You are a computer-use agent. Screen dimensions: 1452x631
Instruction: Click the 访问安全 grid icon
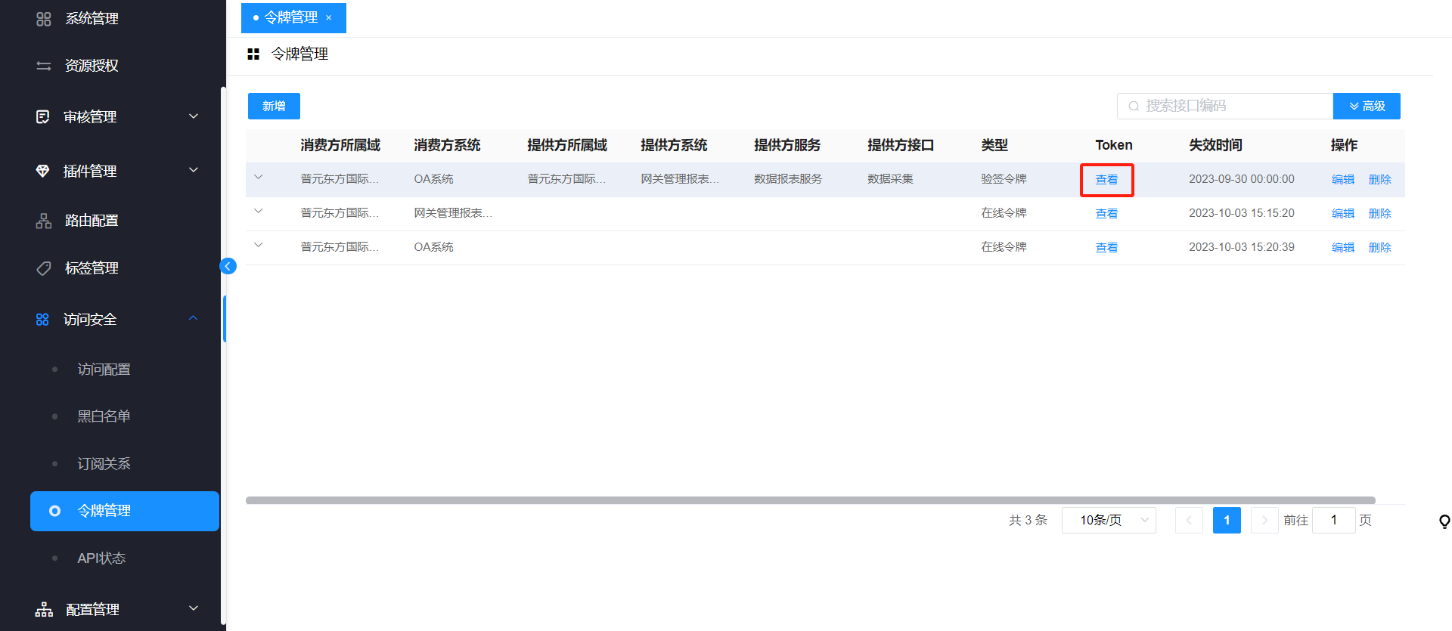tap(42, 320)
